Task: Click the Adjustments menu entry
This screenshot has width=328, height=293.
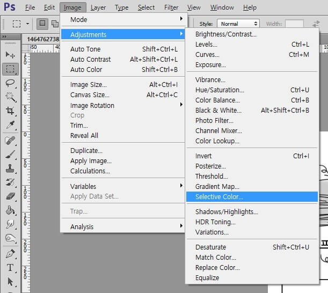Action: click(x=123, y=34)
